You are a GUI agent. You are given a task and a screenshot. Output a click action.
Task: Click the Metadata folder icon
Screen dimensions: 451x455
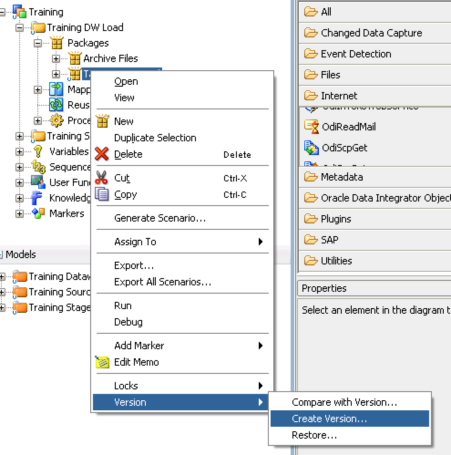pyautogui.click(x=311, y=176)
